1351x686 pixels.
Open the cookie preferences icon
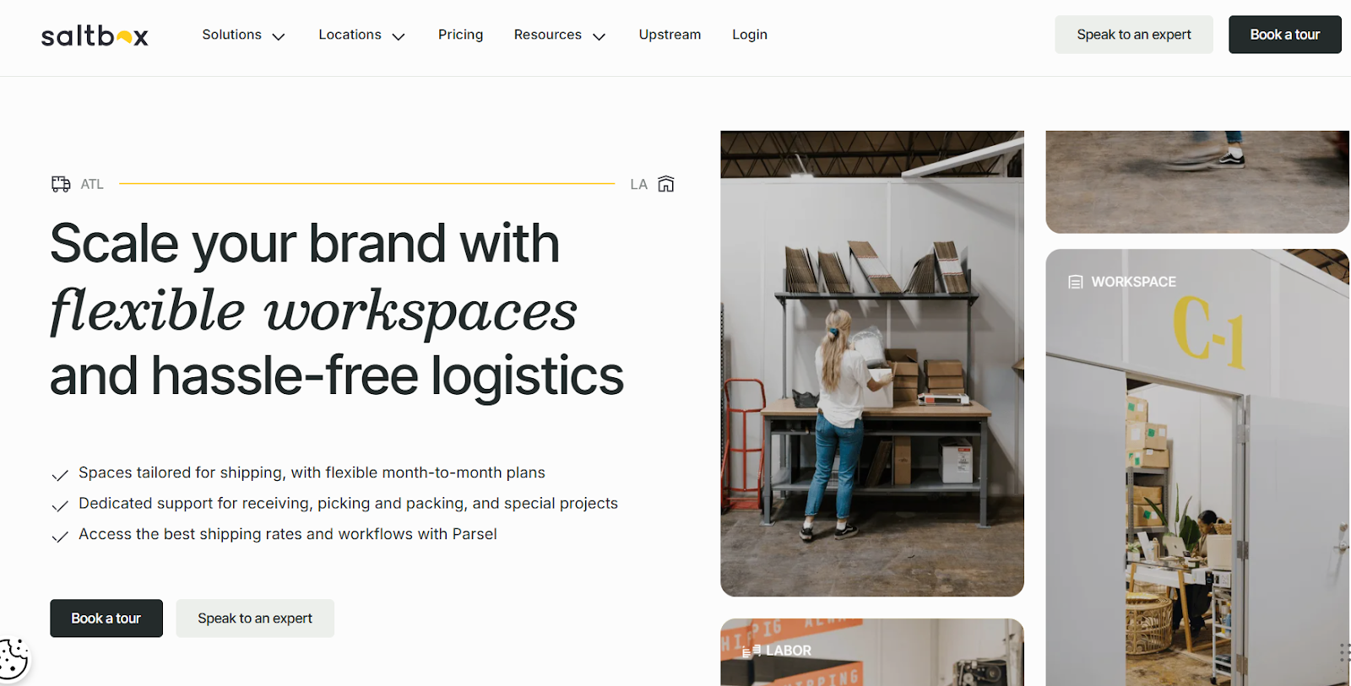[13, 659]
